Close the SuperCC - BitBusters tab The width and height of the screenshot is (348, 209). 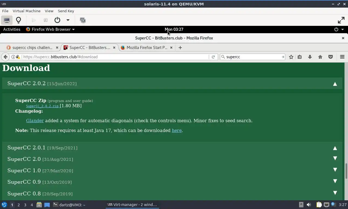[114, 47]
